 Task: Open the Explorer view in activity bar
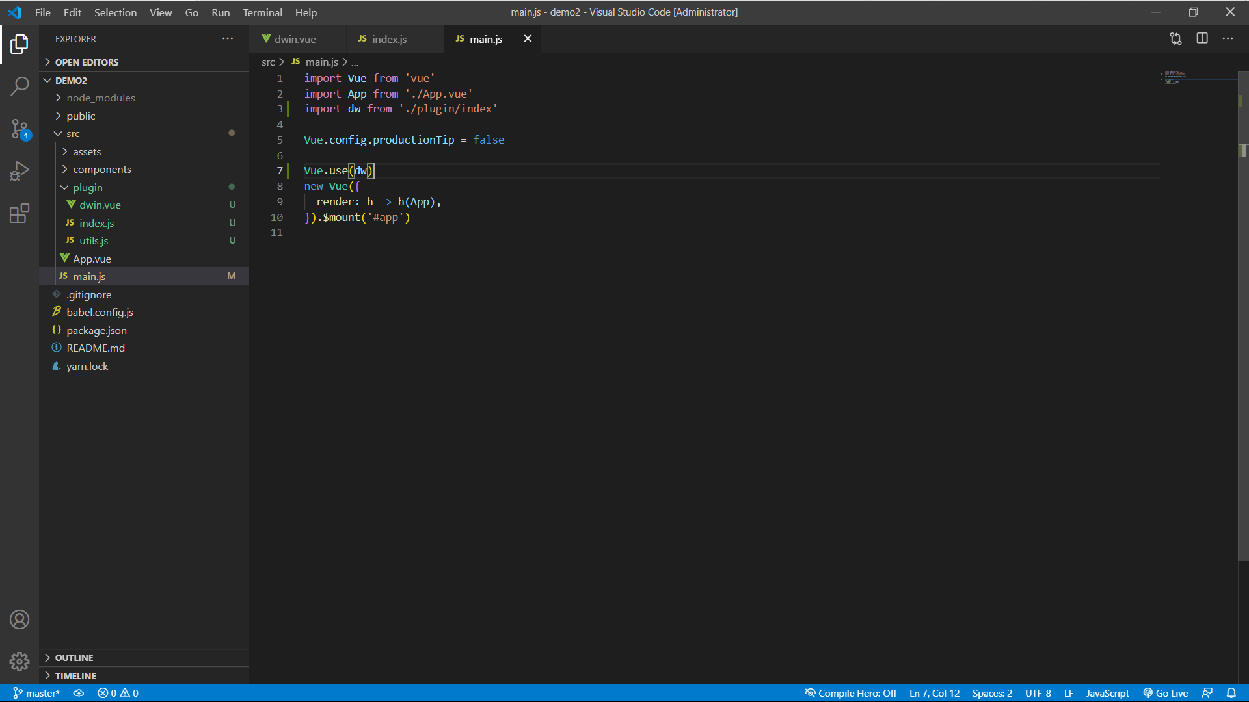20,44
